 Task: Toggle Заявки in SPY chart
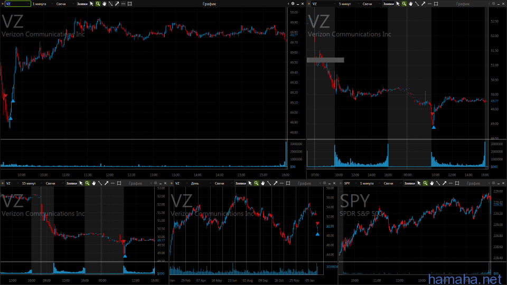point(410,183)
